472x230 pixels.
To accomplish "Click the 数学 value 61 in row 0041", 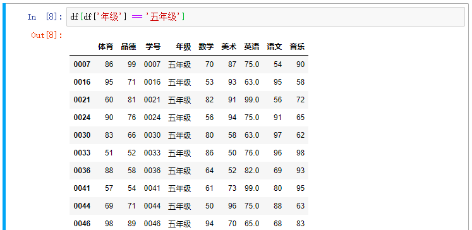I will (210, 188).
